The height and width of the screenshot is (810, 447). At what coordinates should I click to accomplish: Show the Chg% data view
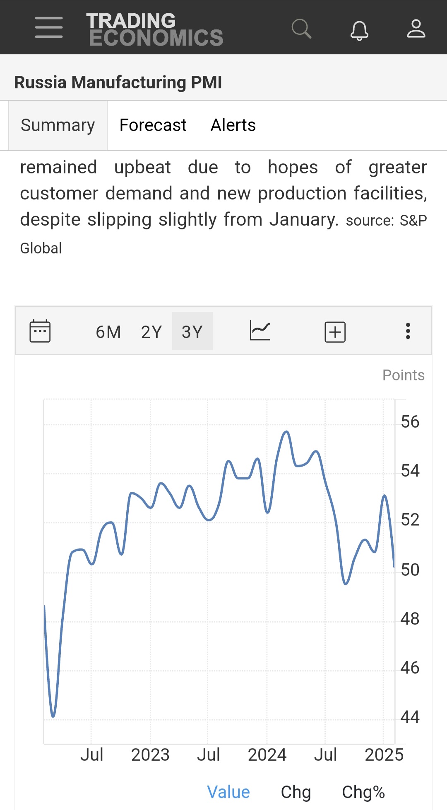coord(363,792)
